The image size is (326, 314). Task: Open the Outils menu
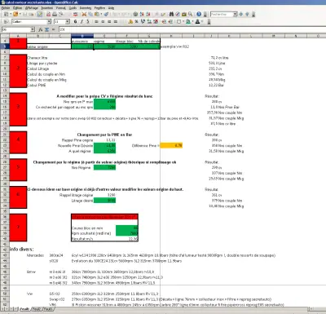tap(73, 8)
